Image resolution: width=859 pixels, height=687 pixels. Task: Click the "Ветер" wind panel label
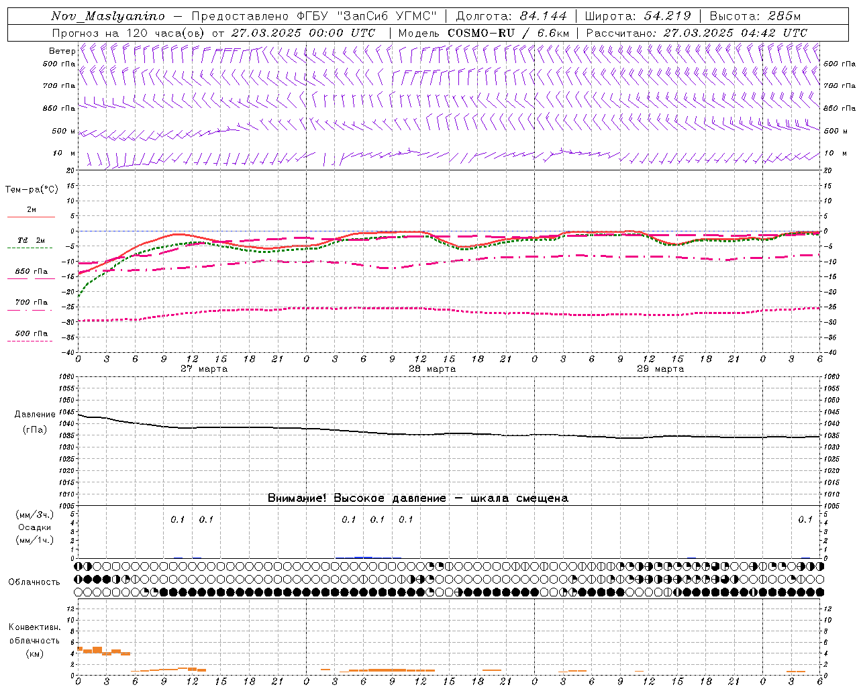click(x=62, y=51)
